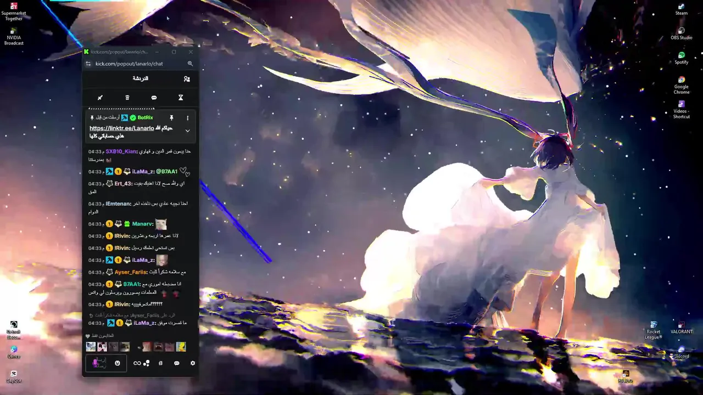Open Discord desktop shortcut

682,352
